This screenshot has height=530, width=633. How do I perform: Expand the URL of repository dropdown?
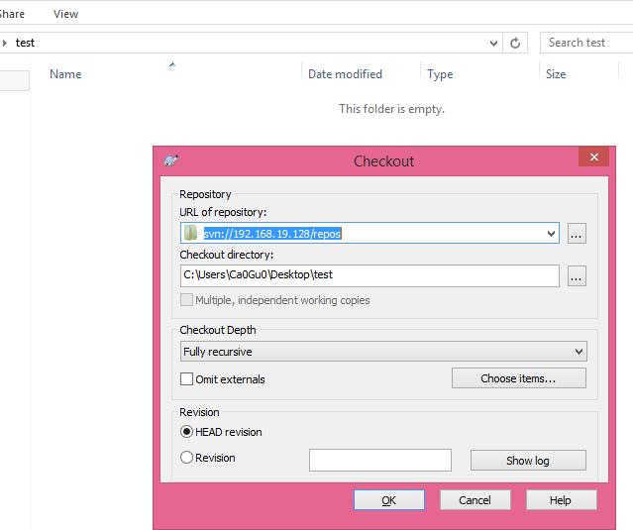(x=551, y=234)
